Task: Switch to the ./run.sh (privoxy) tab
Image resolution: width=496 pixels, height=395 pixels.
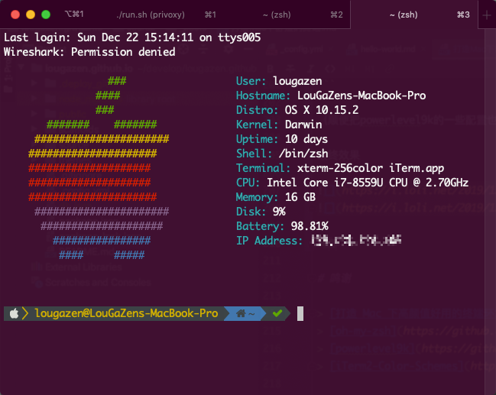Action: point(151,15)
